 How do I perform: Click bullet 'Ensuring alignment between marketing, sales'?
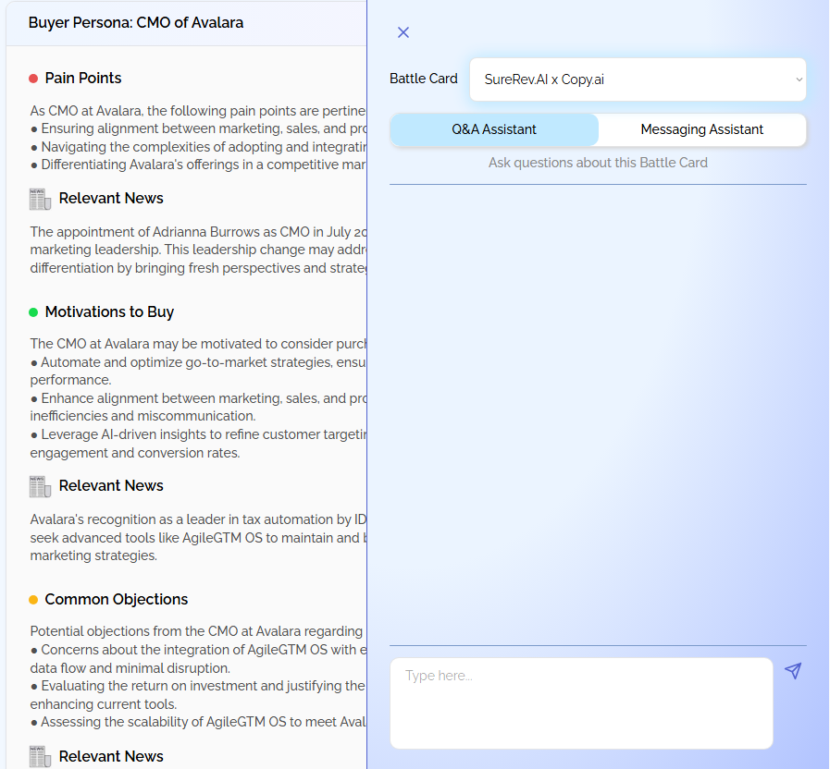199,128
